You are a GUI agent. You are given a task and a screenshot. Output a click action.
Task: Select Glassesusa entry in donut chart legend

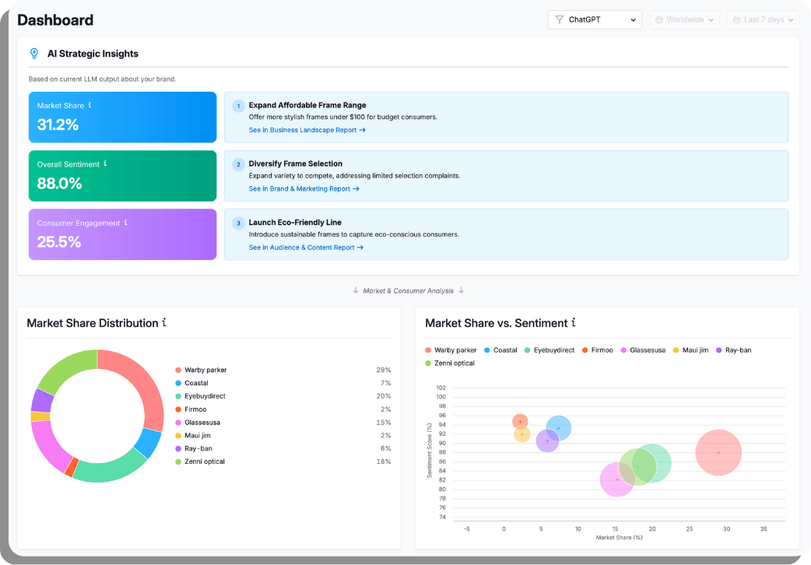pos(202,423)
